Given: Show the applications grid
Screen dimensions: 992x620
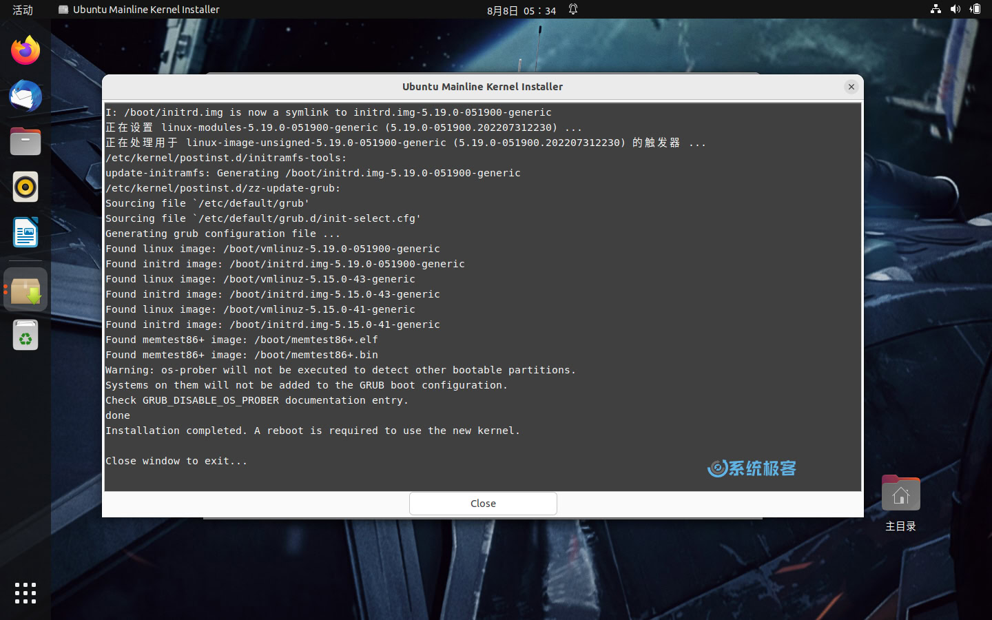Looking at the screenshot, I should (25, 593).
